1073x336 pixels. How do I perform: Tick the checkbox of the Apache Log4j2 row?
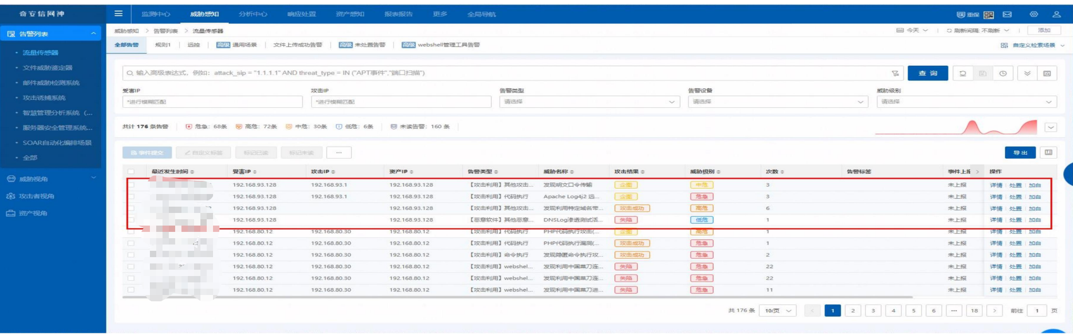coord(131,197)
